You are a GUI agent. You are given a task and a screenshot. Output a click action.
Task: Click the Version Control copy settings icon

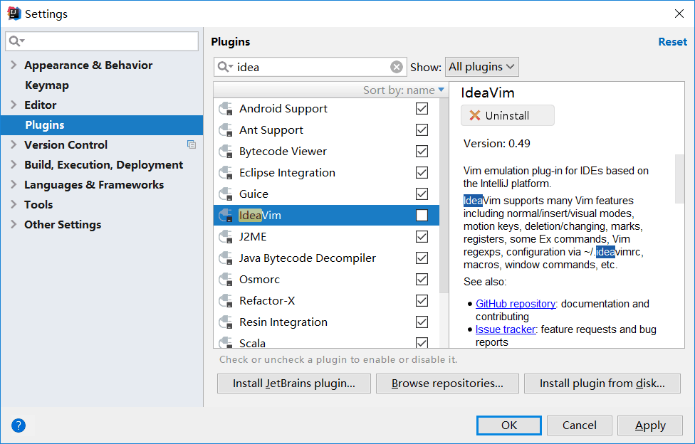(x=192, y=144)
